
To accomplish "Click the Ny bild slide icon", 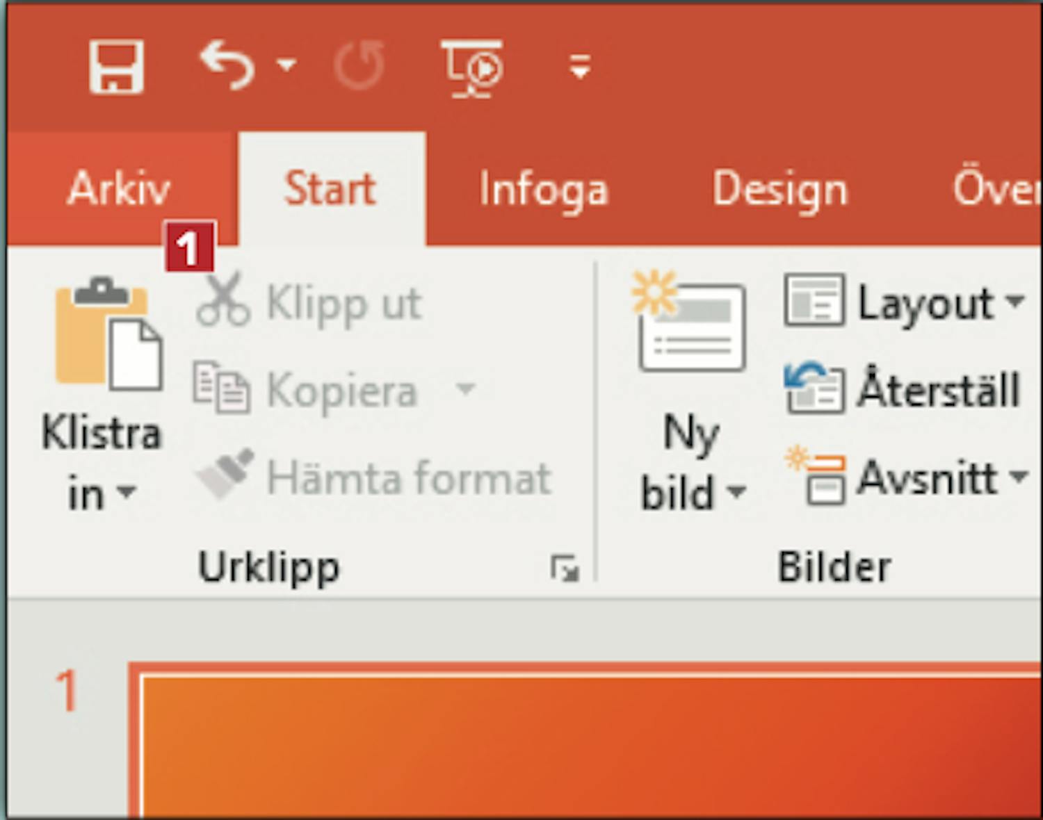I will click(688, 321).
